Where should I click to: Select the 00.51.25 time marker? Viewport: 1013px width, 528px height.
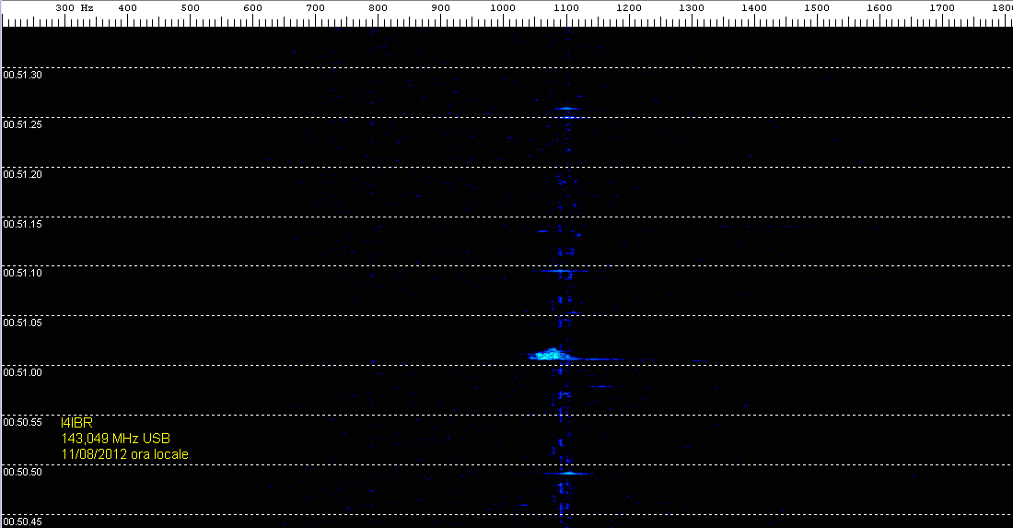[23, 124]
